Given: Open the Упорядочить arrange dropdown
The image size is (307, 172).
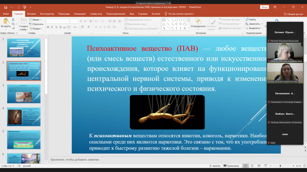Looking at the screenshot, I should (198, 24).
